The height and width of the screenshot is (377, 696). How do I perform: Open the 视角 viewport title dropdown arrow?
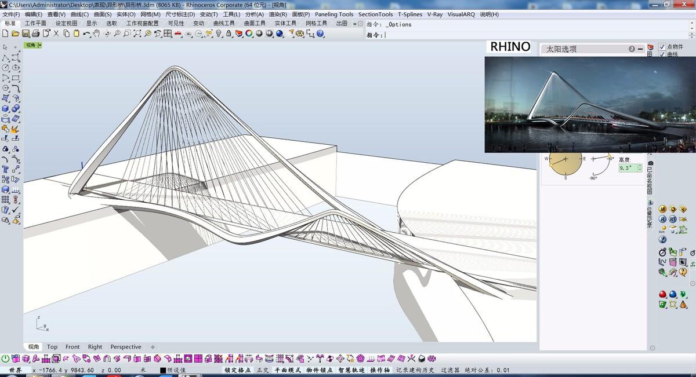click(39, 45)
